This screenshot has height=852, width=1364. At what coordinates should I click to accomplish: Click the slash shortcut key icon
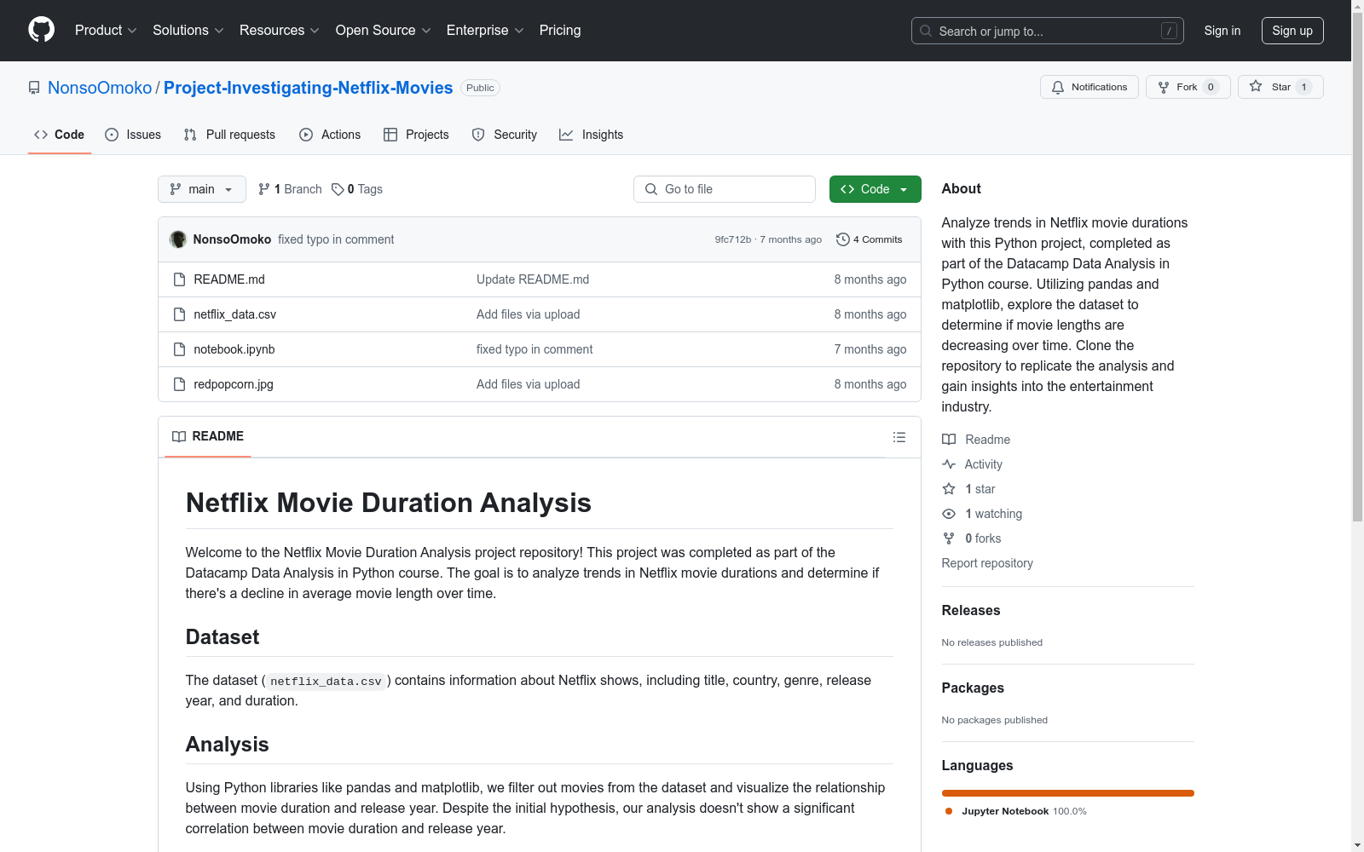[x=1169, y=31]
